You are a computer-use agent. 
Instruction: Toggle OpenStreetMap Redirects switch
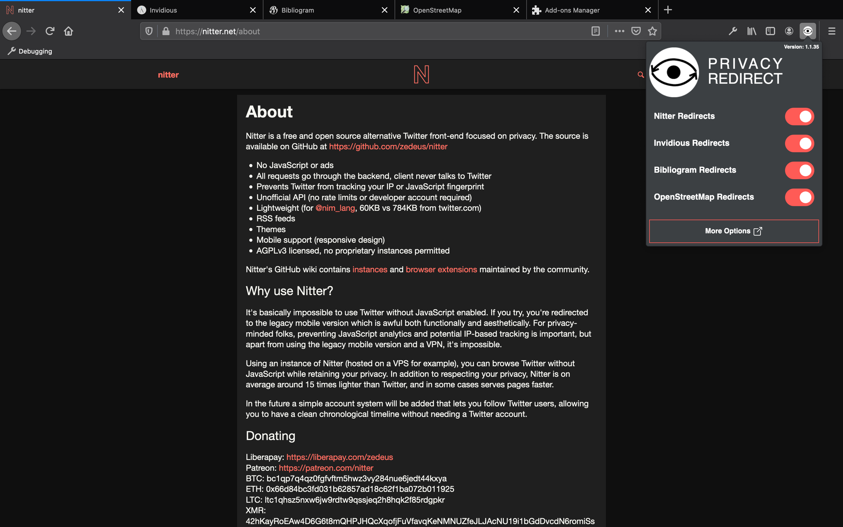799,197
